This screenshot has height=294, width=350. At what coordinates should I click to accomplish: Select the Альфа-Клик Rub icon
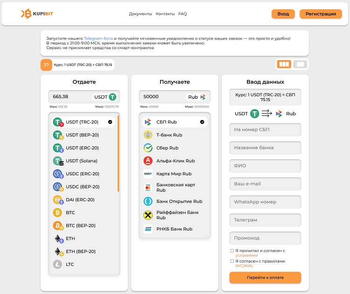point(148,161)
